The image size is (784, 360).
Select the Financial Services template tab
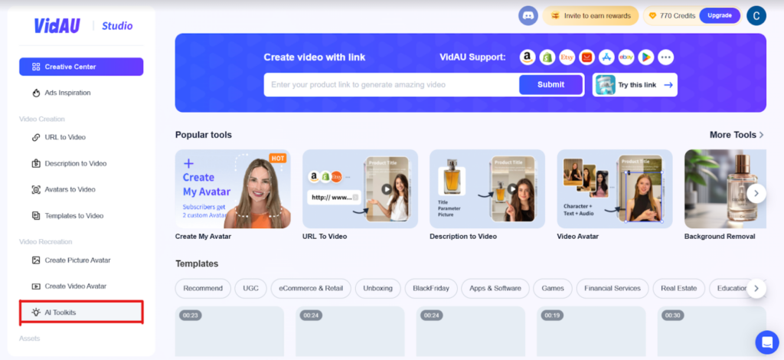(612, 289)
